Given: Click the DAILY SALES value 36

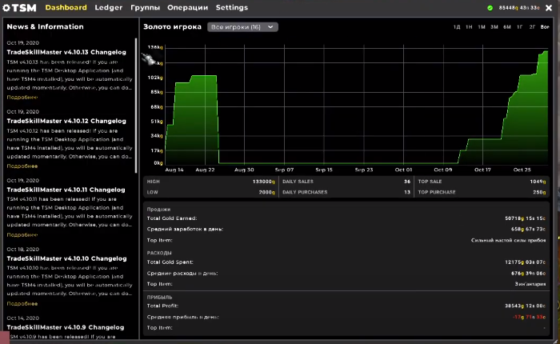Looking at the screenshot, I should pos(407,182).
